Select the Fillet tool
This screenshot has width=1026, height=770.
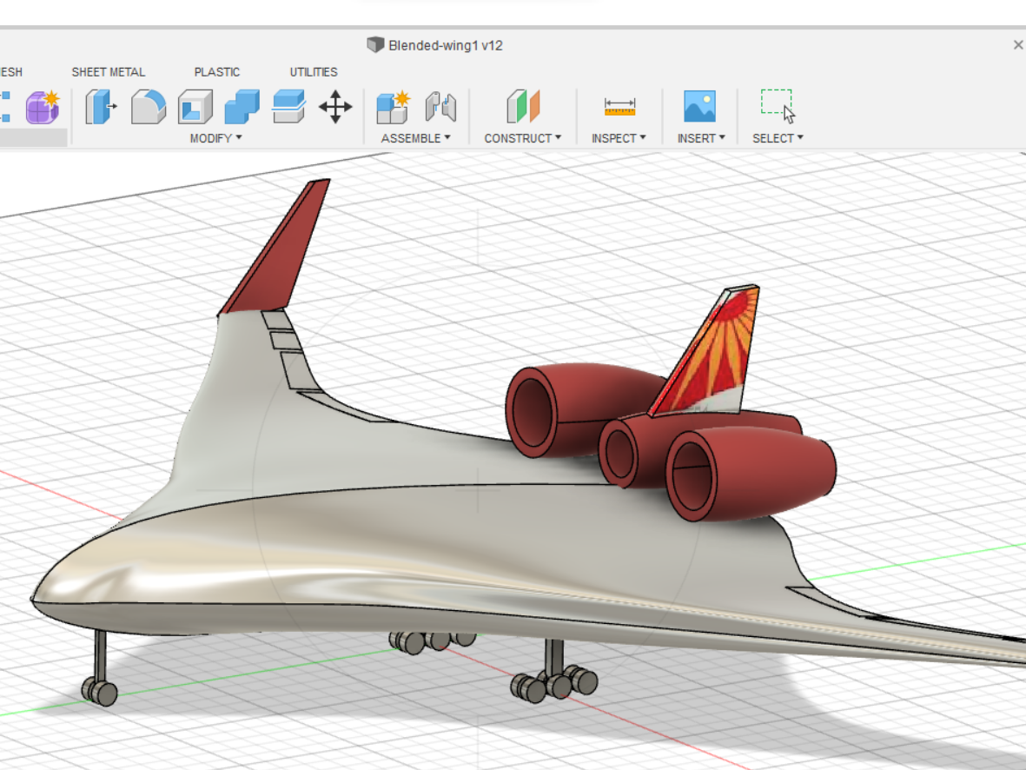tap(149, 107)
